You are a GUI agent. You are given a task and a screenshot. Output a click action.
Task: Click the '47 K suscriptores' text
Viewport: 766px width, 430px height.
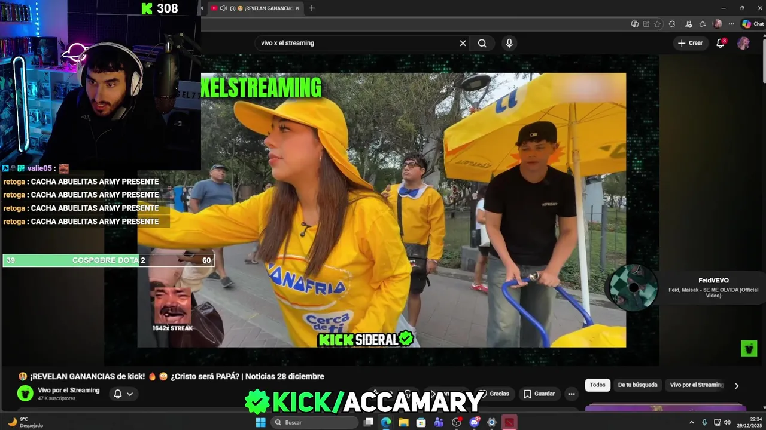pos(56,398)
